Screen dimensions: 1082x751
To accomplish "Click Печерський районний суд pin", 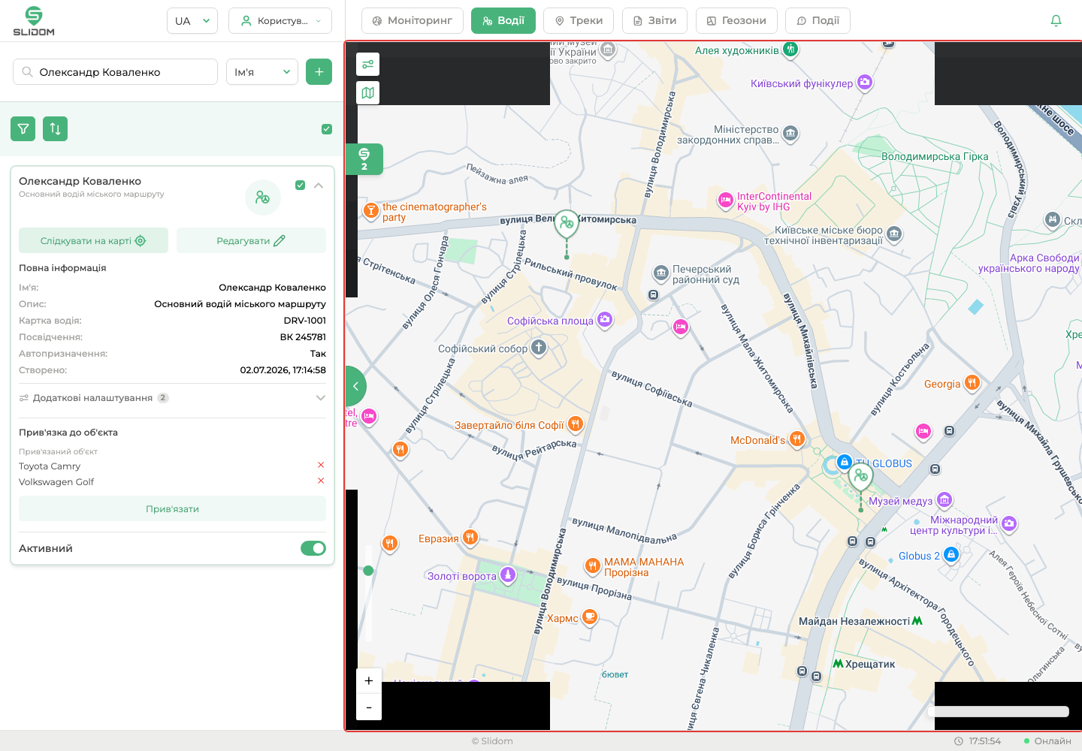I will pyautogui.click(x=660, y=273).
